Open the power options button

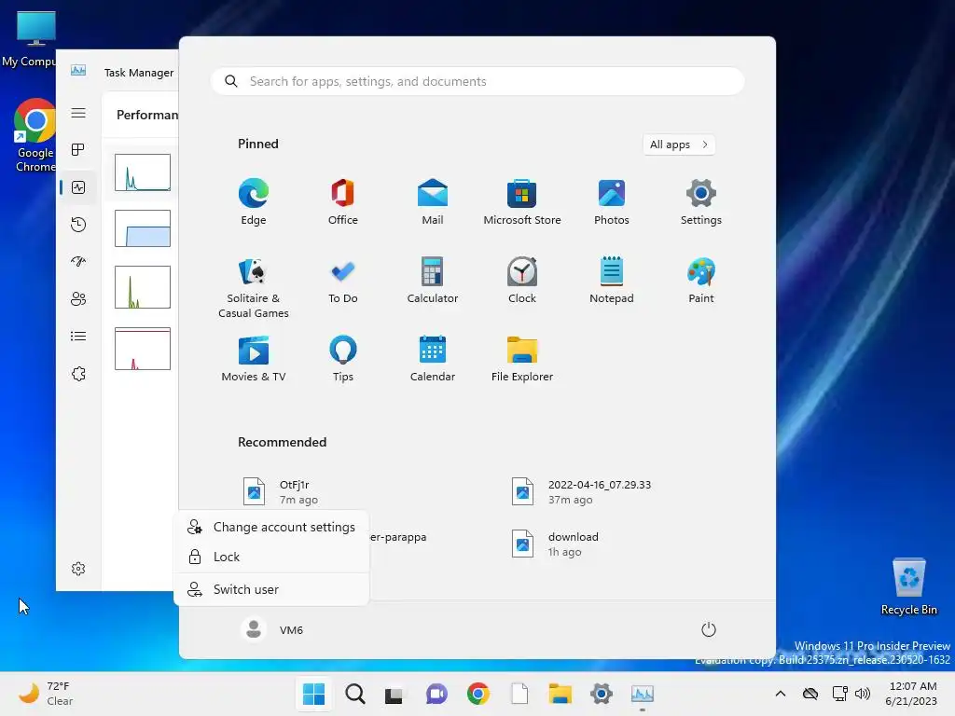tap(709, 629)
